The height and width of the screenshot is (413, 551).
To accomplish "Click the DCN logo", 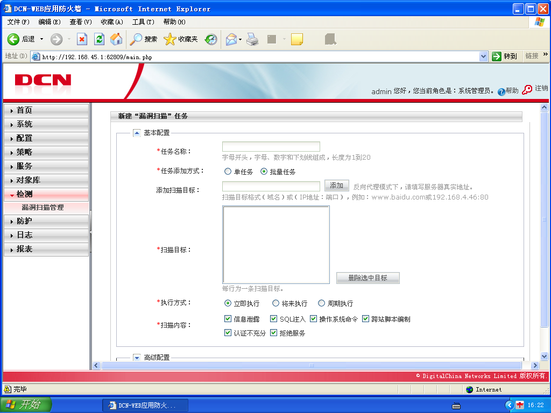I will [x=43, y=81].
